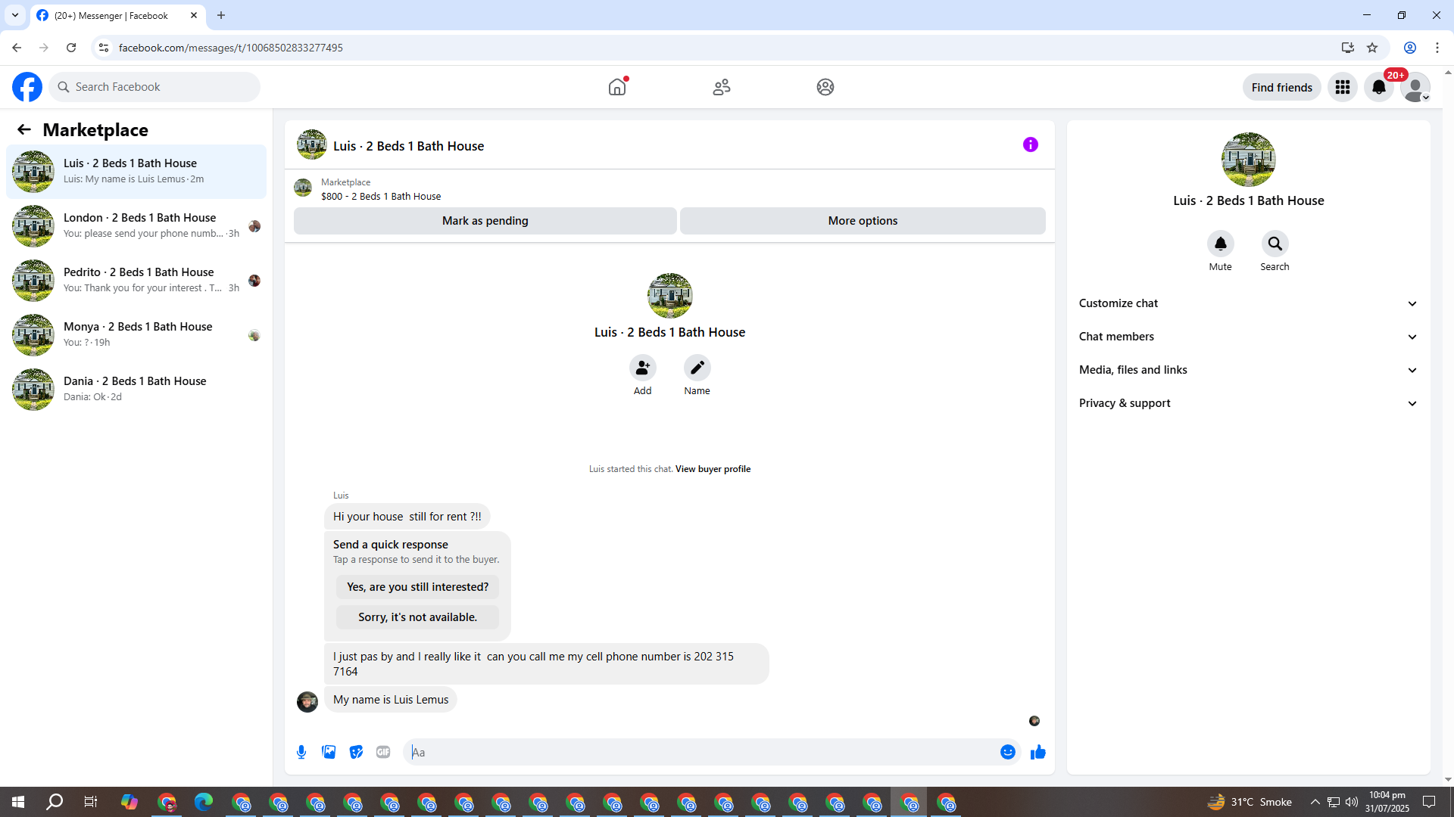Open the emoji picker in message box
Screen dimensions: 1454x817
click(1007, 752)
